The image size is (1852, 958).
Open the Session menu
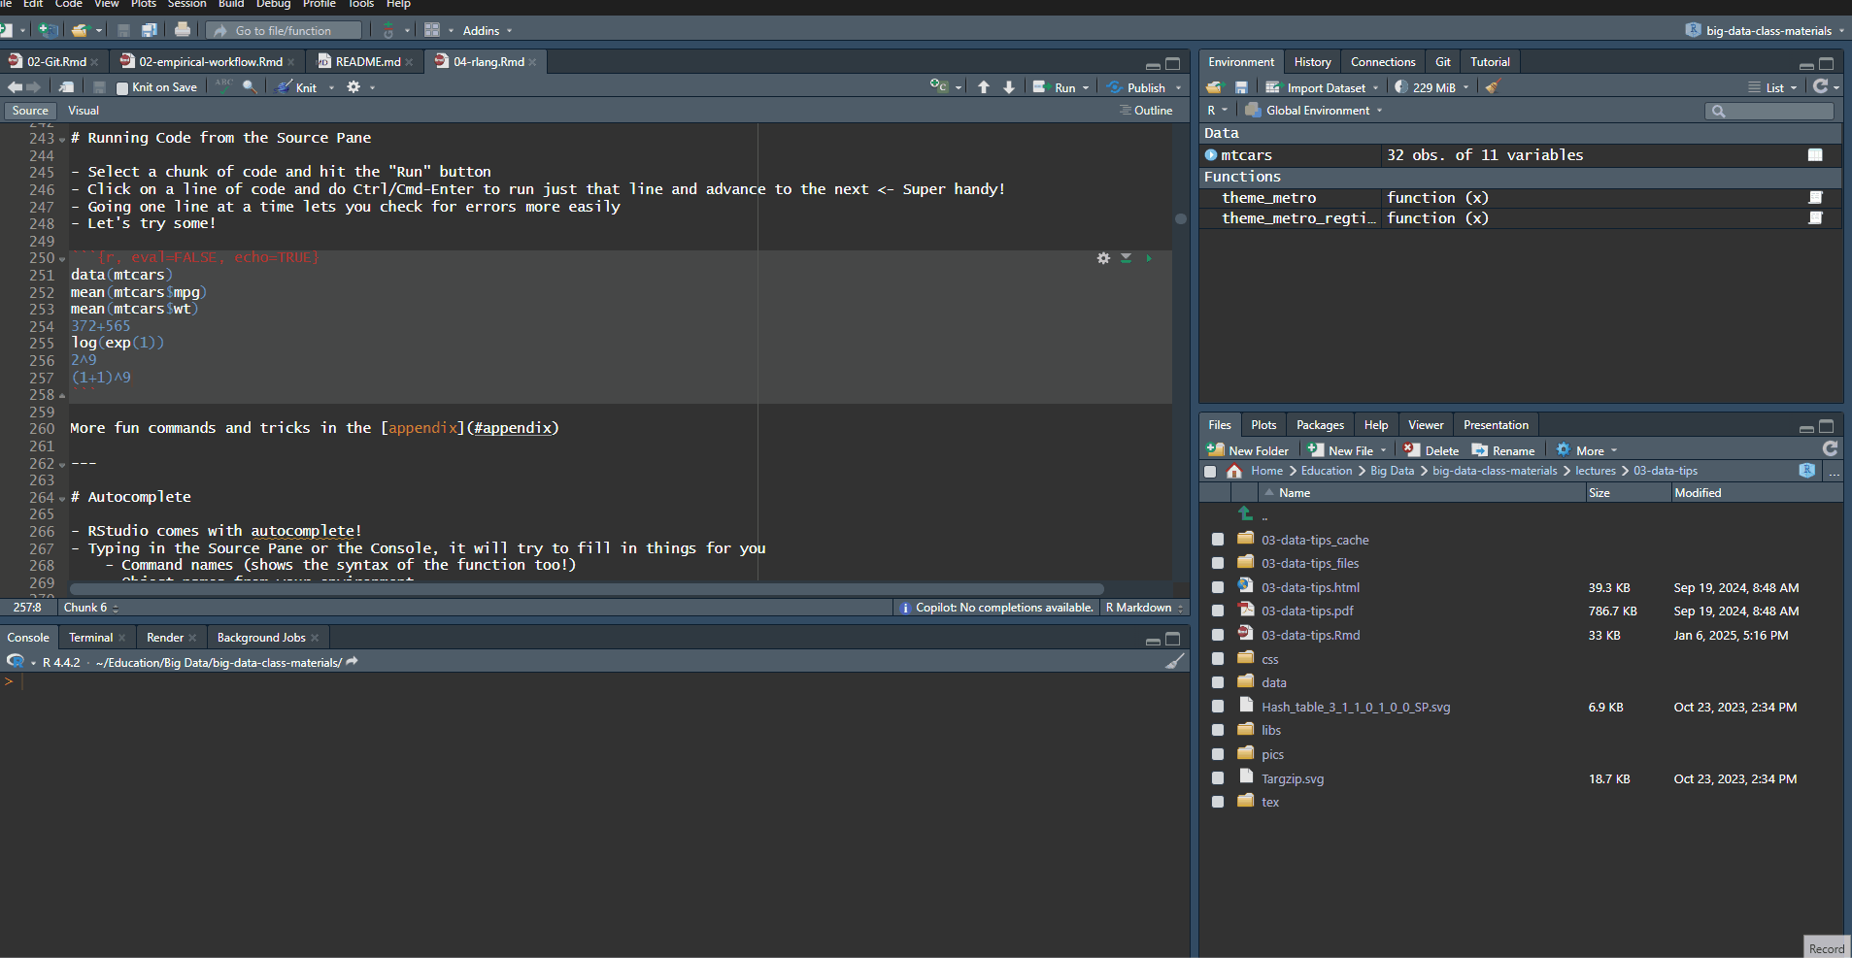point(186,4)
